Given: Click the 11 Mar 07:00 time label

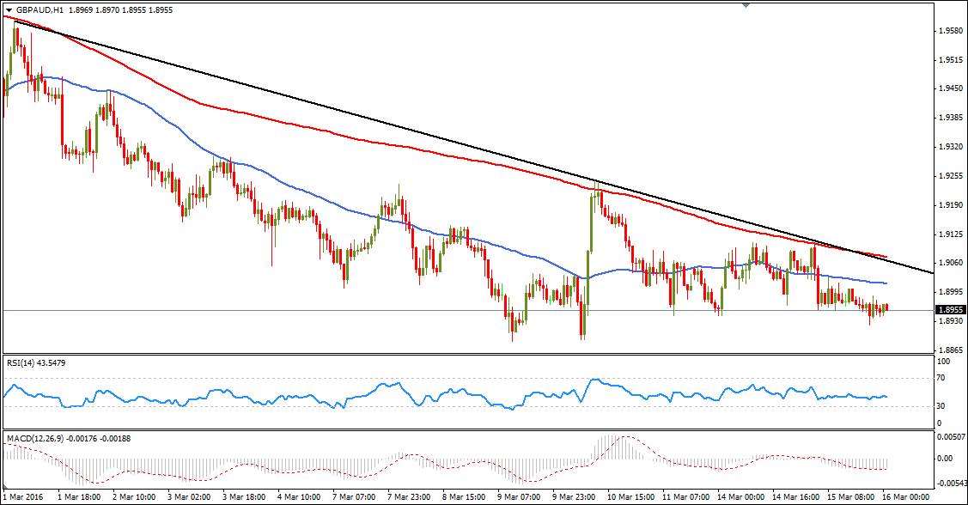Looking at the screenshot, I should click(686, 497).
